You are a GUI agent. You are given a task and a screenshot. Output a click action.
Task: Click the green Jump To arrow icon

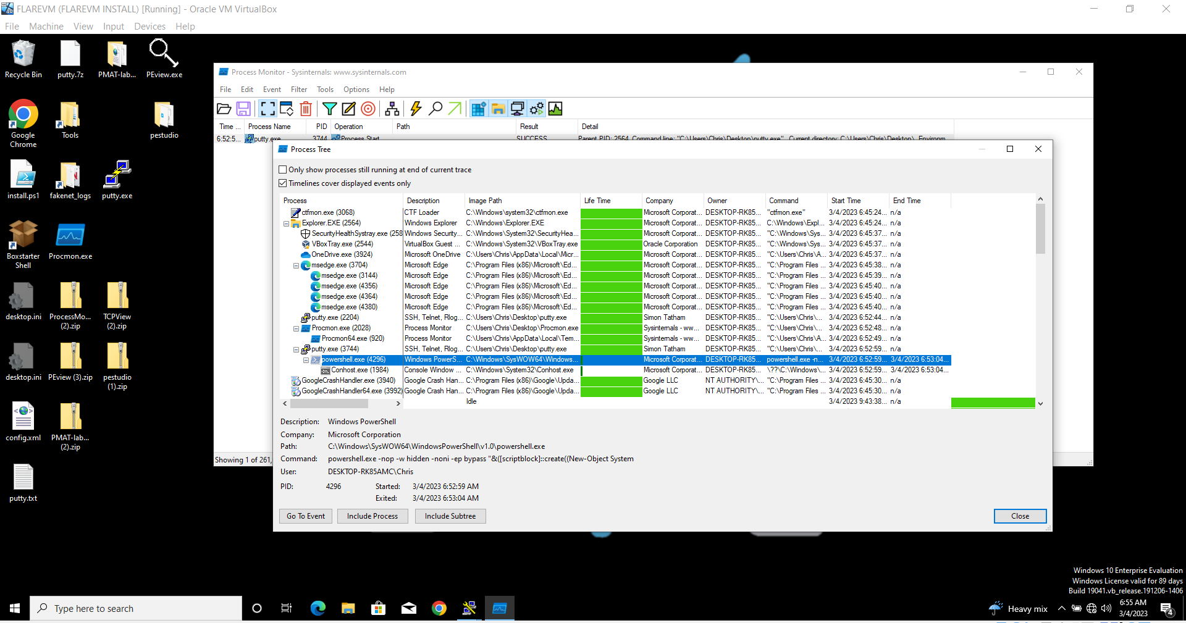click(455, 109)
